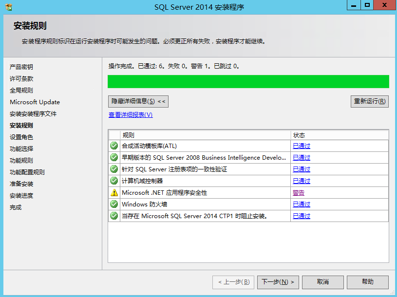
Task: Maximize the setup window
Action: pos(367,5)
